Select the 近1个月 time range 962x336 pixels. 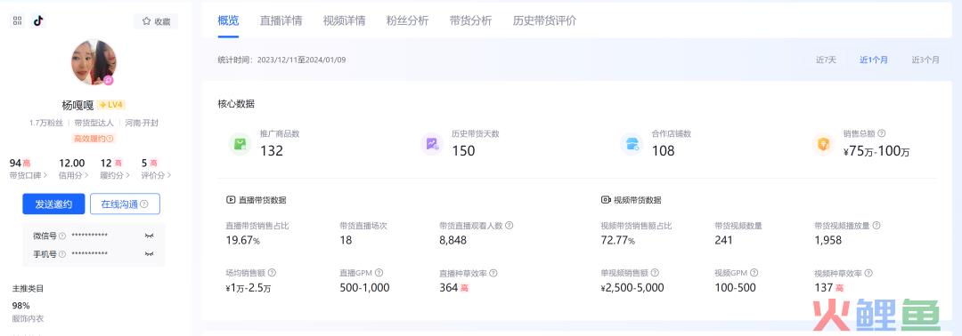pos(874,60)
